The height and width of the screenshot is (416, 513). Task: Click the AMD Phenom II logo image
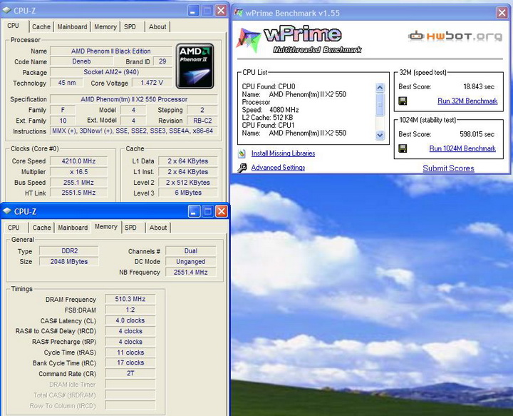point(195,66)
